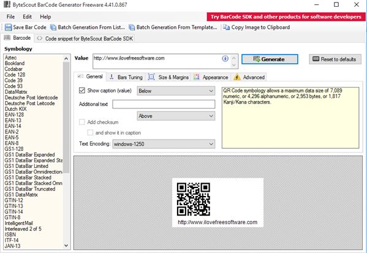Open the Size & Margins tab
The height and width of the screenshot is (253, 367).
[168, 77]
